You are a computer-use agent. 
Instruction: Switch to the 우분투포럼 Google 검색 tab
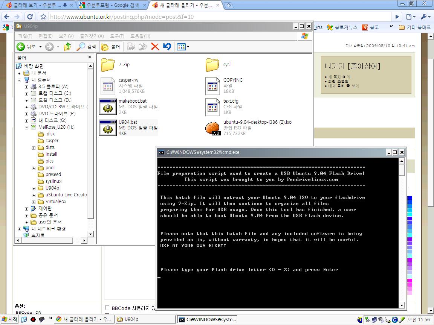113,5
